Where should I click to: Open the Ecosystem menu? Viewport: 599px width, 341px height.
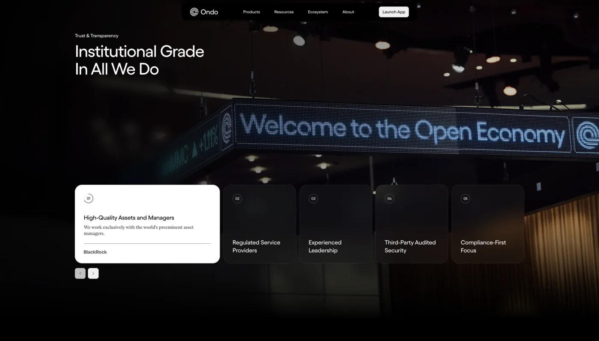tap(318, 12)
